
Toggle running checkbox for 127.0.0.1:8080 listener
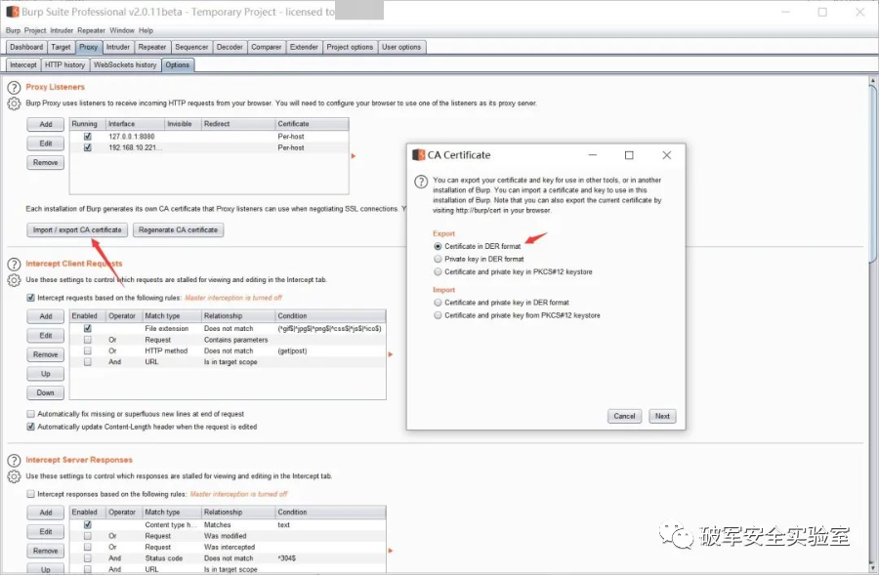click(x=88, y=137)
